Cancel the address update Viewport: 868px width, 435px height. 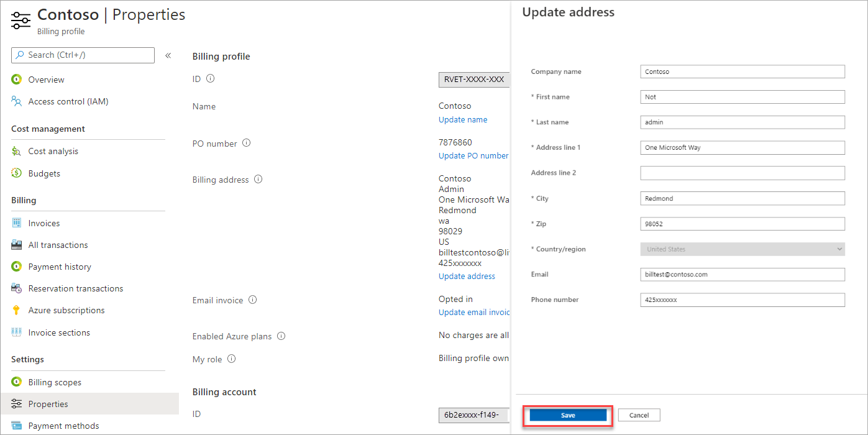coord(639,415)
